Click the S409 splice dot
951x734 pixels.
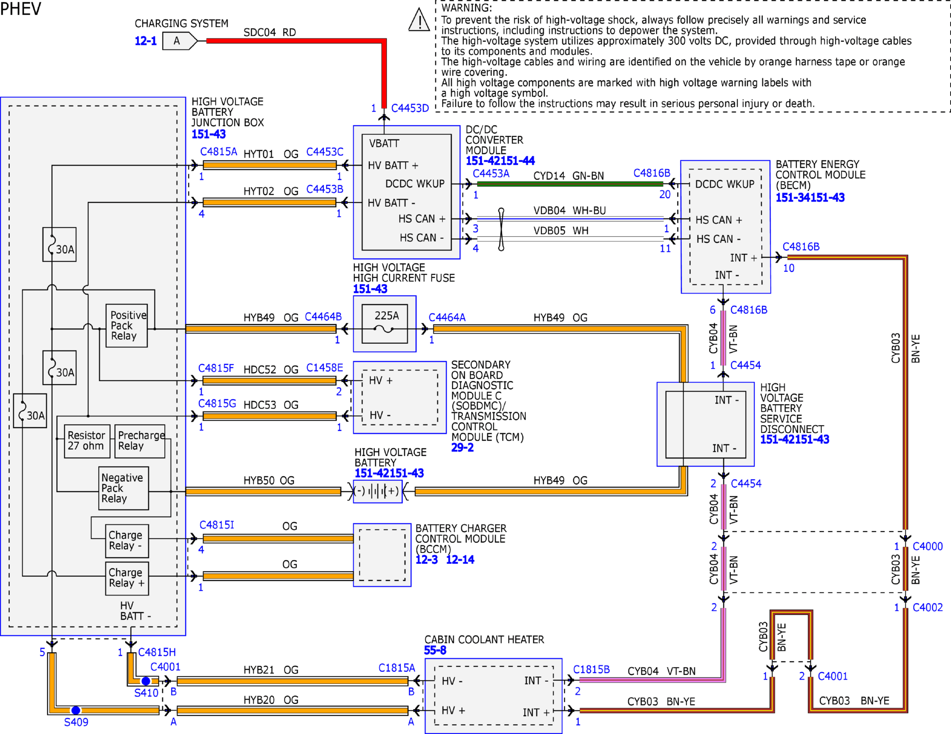tap(76, 710)
